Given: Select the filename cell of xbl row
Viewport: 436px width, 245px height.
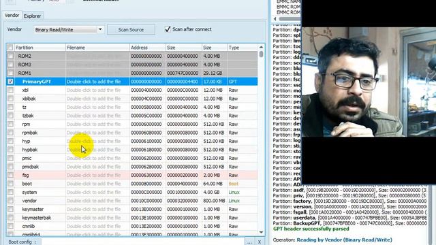Looking at the screenshot, I should [97, 90].
